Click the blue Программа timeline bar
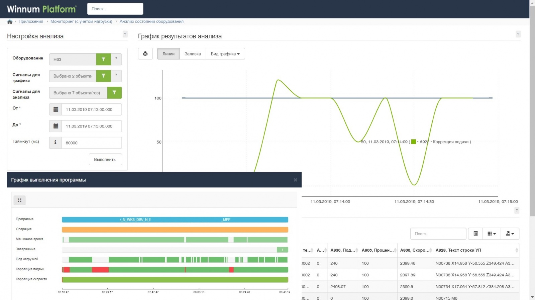535x300 pixels. pyautogui.click(x=175, y=220)
